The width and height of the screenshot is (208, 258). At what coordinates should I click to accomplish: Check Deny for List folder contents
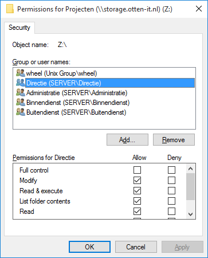coord(171,201)
